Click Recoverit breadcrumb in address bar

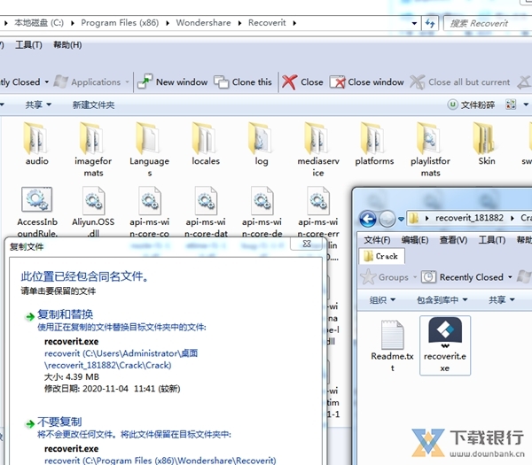coord(267,23)
